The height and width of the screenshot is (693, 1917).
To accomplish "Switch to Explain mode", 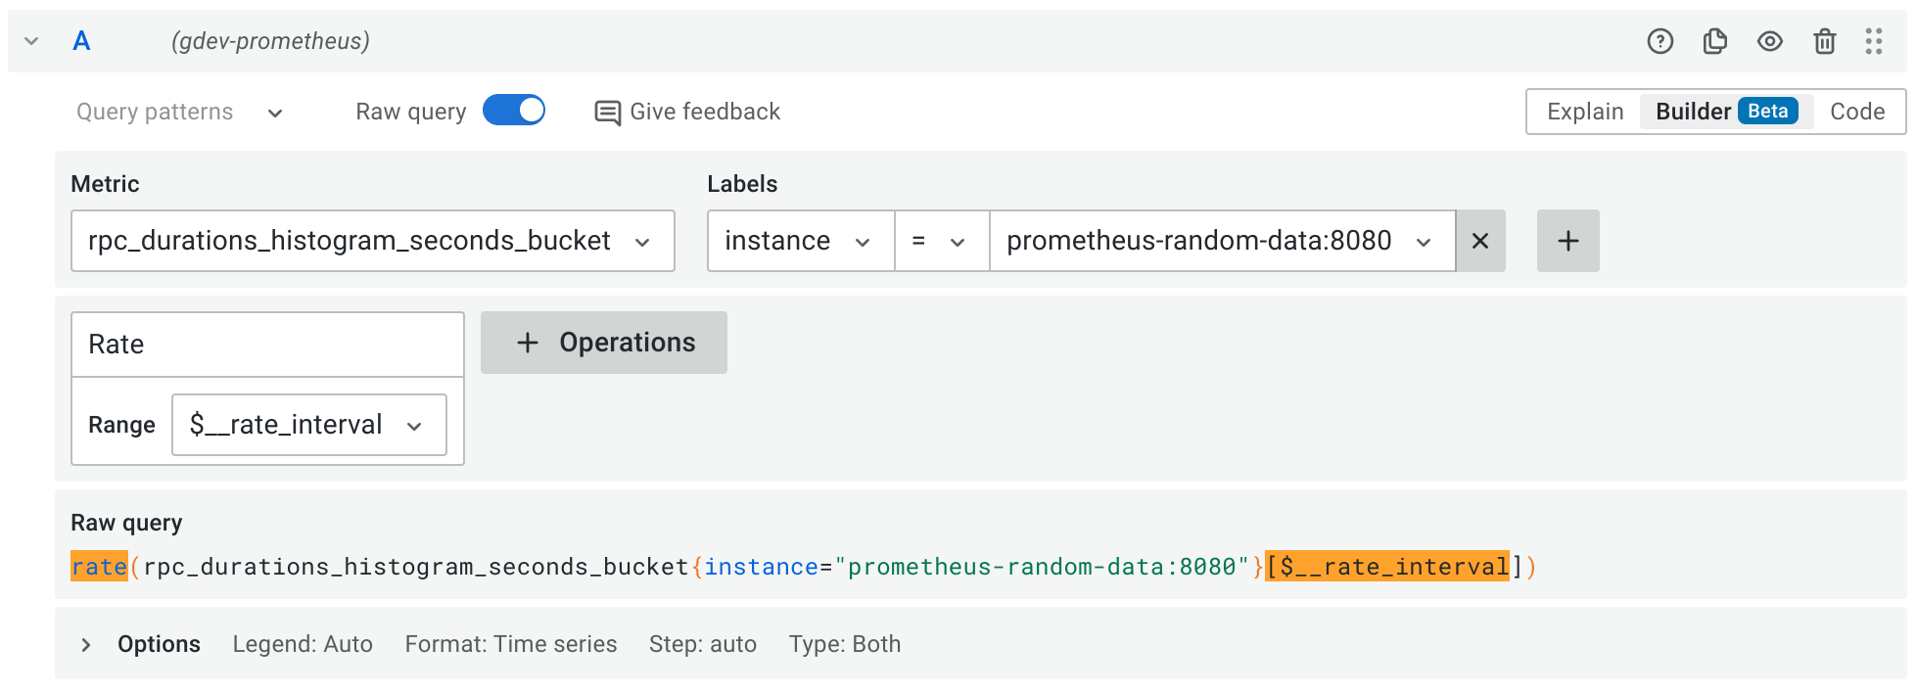I will click(x=1584, y=112).
